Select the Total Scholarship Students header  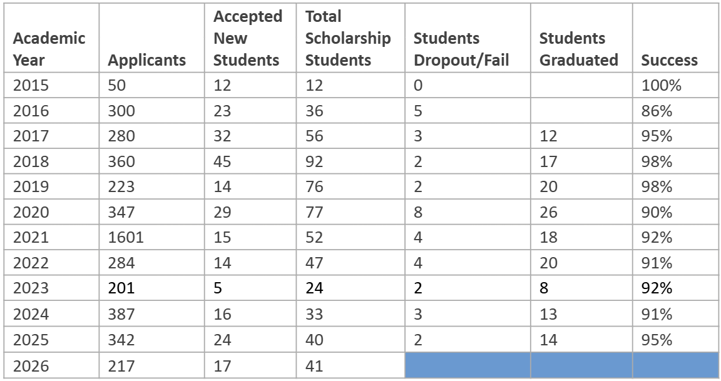[x=348, y=39]
